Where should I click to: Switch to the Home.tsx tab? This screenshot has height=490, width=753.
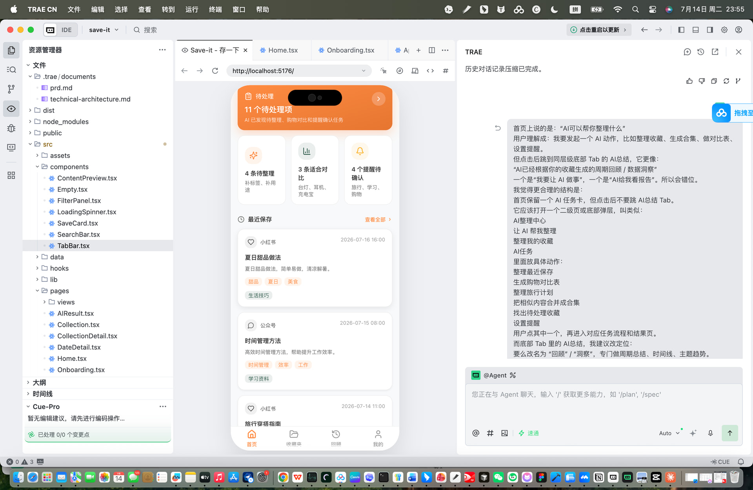click(x=282, y=50)
